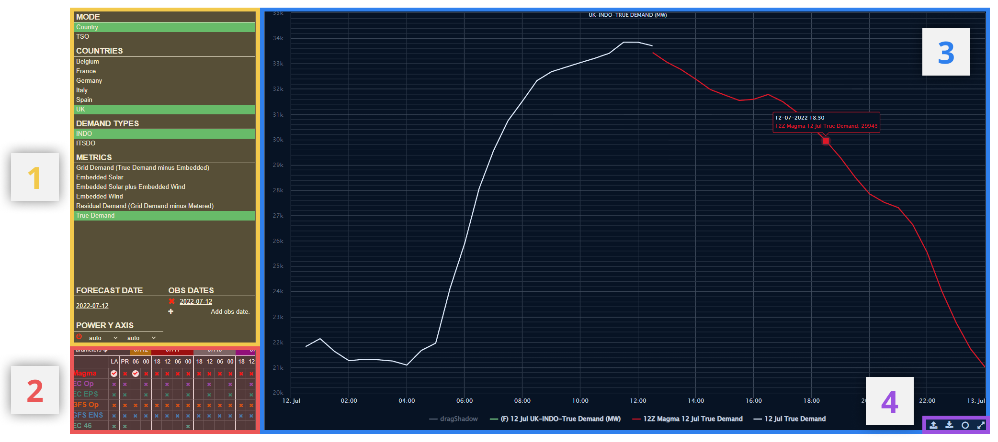Select Embedded Wind metric
This screenshot has height=442, width=998.
[164, 197]
